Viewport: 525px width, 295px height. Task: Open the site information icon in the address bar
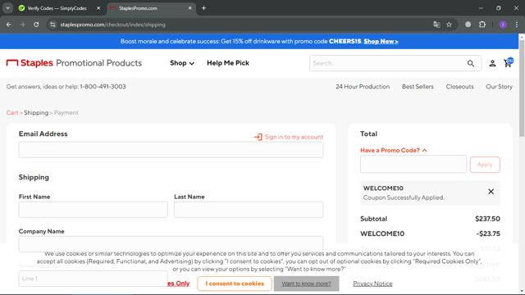coord(52,25)
